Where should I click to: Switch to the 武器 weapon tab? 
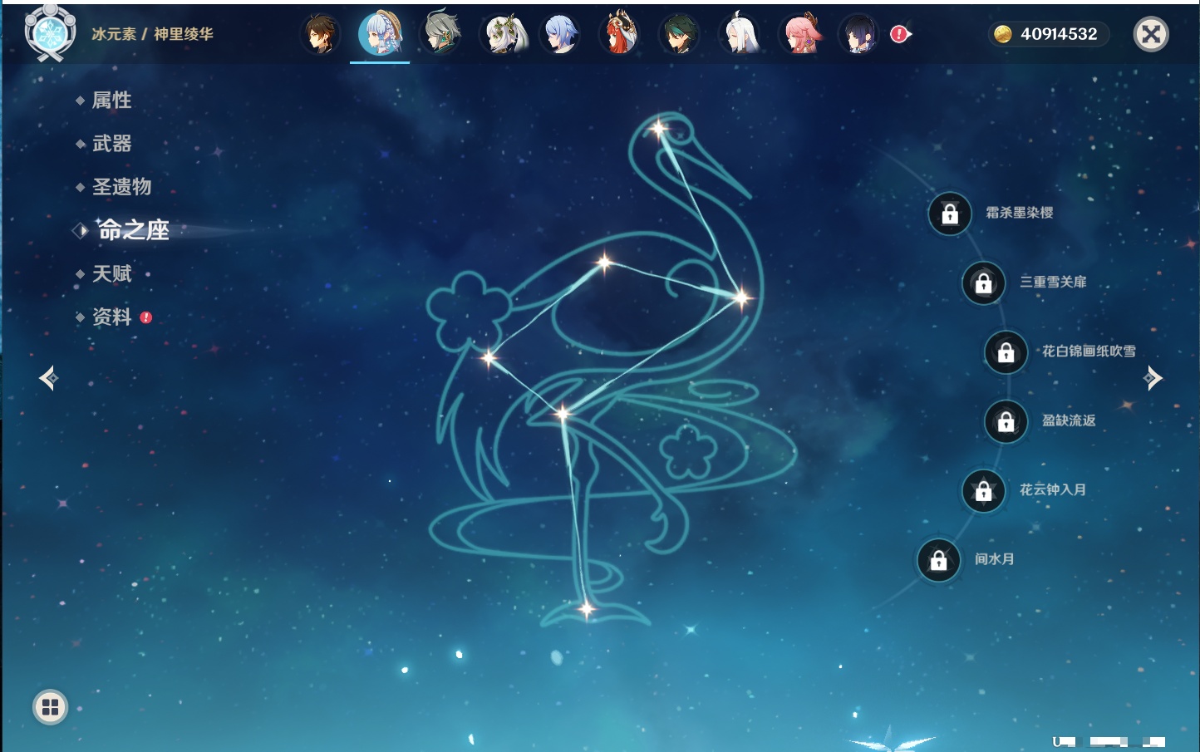(x=111, y=144)
